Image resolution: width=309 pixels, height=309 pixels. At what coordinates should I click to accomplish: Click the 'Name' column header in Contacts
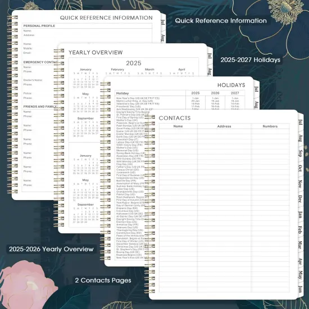pos(178,126)
